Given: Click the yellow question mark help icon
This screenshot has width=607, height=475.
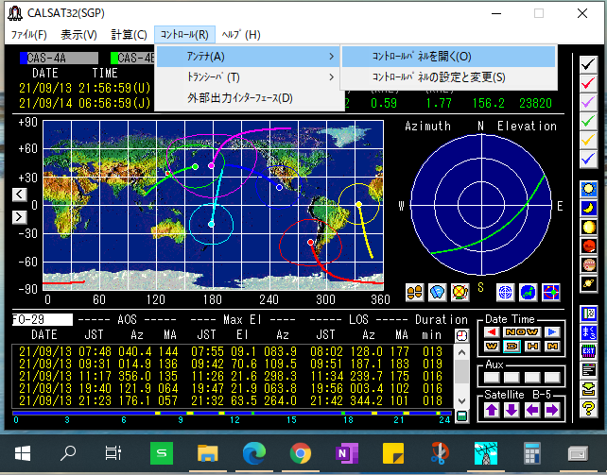Looking at the screenshot, I should (x=588, y=408).
